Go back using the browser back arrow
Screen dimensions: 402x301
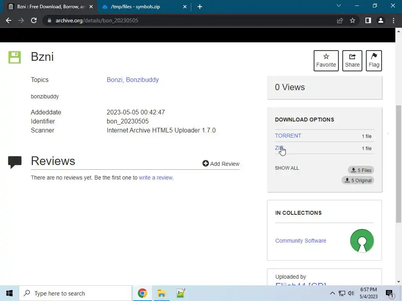point(9,20)
